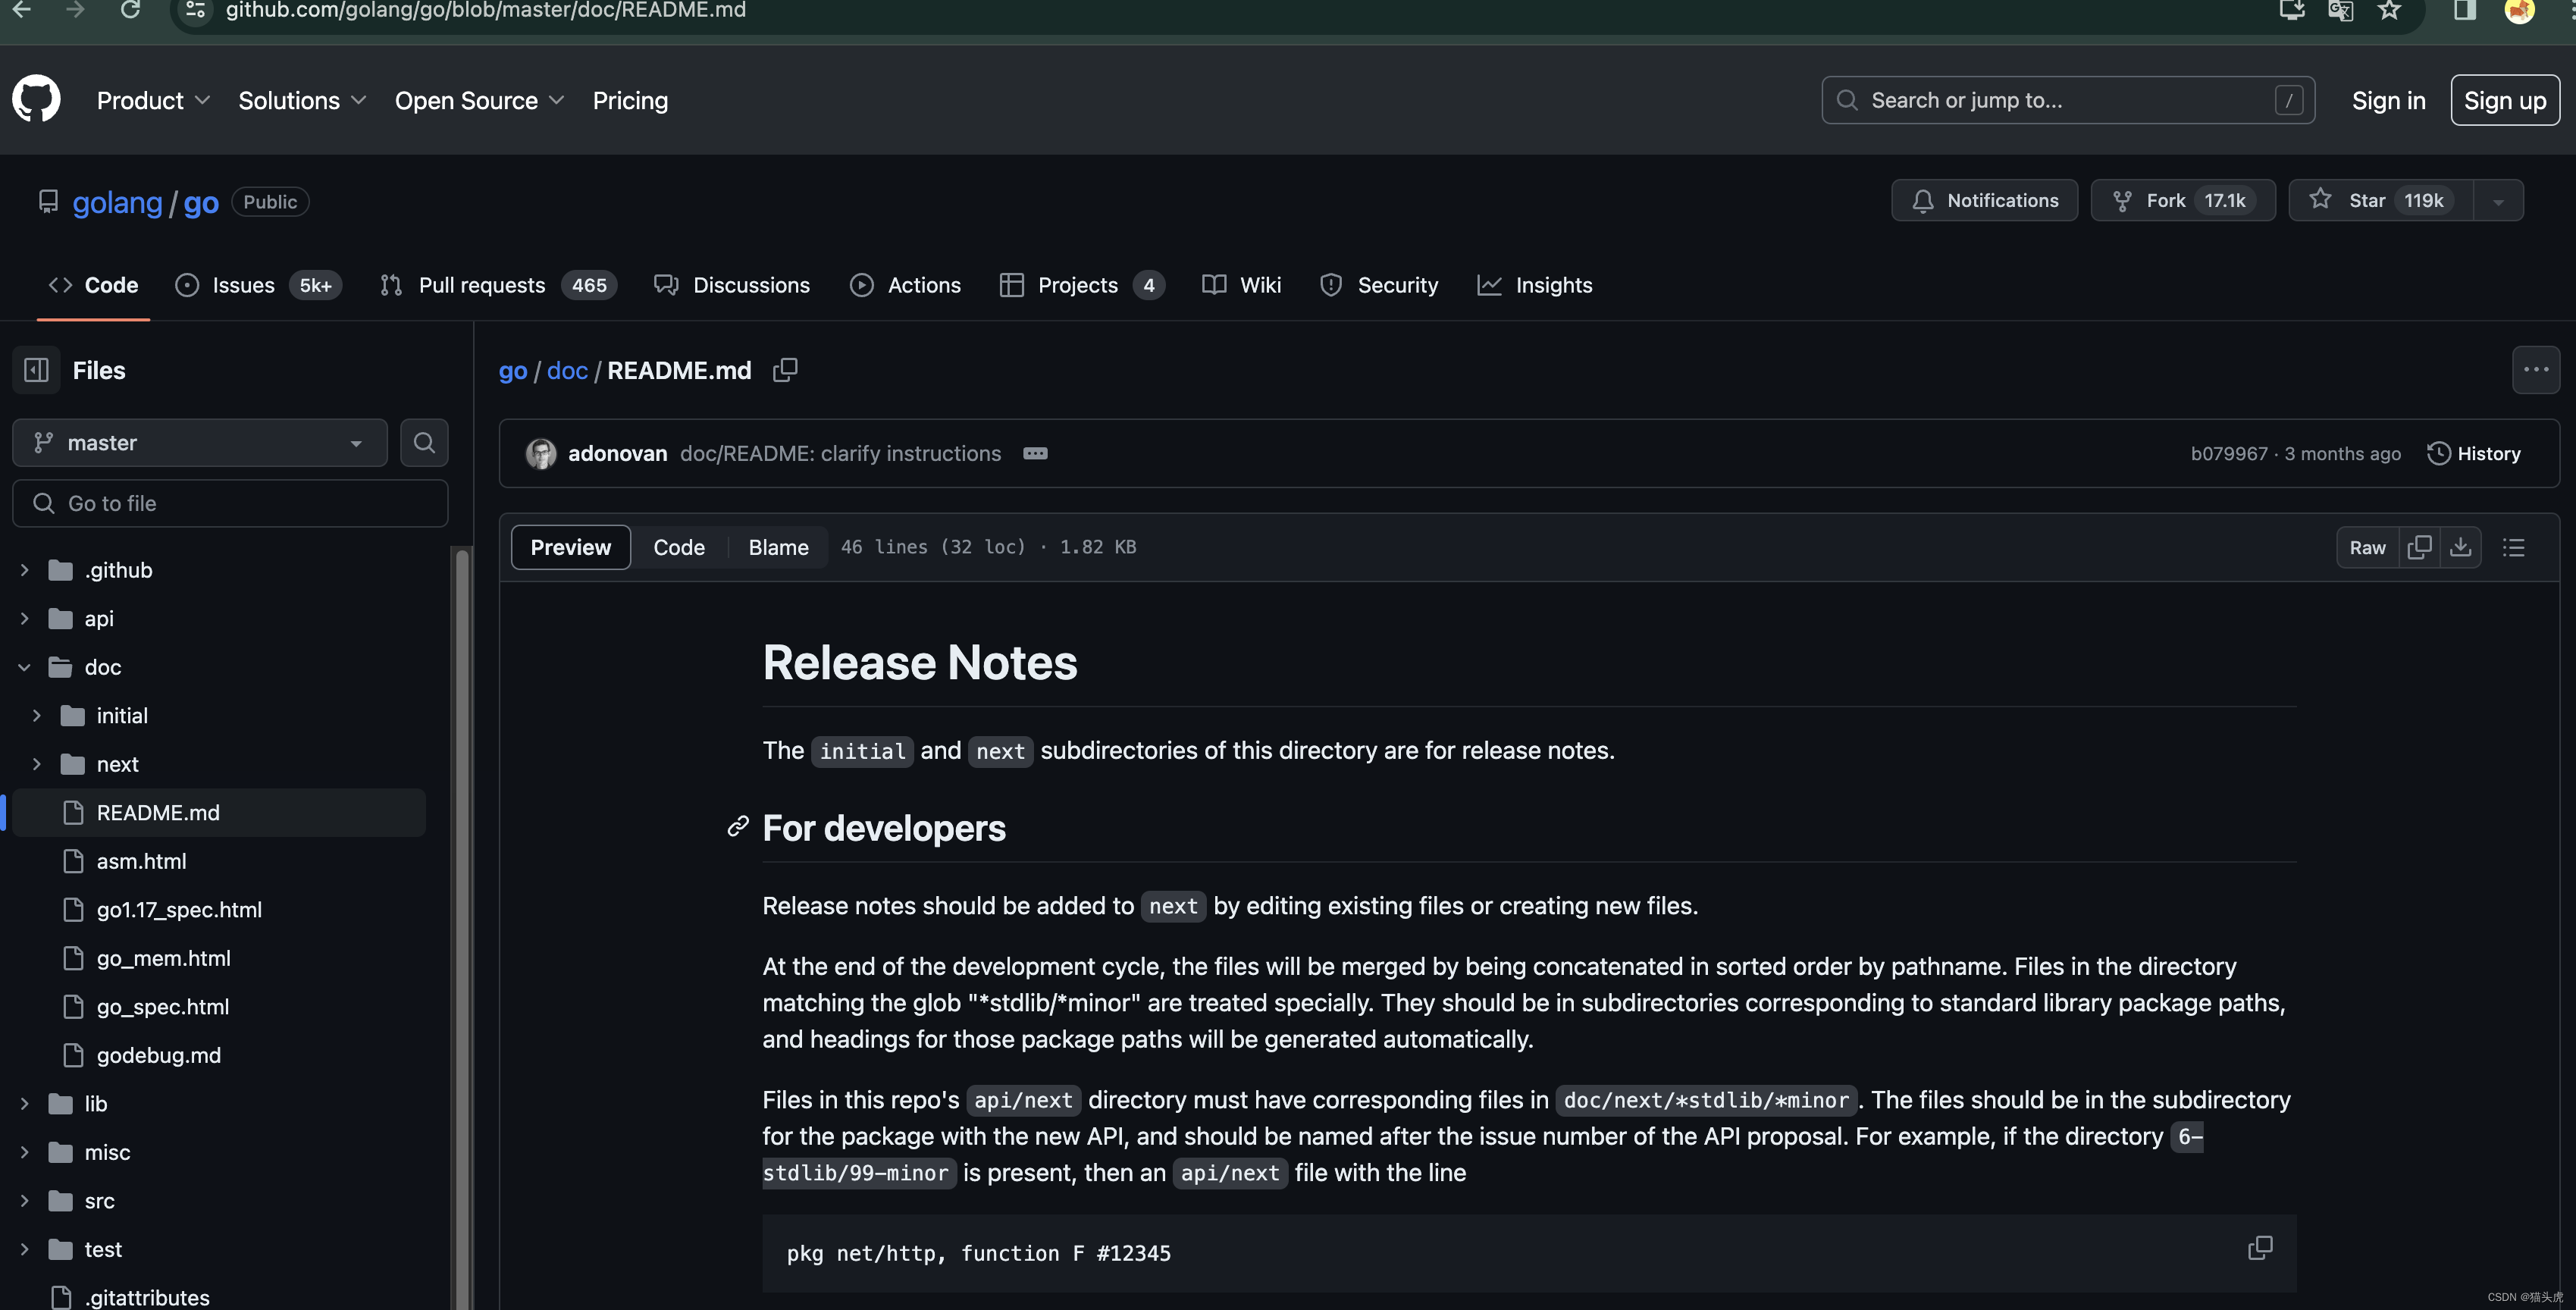
Task: Open the browser side panel icon
Action: (x=2464, y=10)
